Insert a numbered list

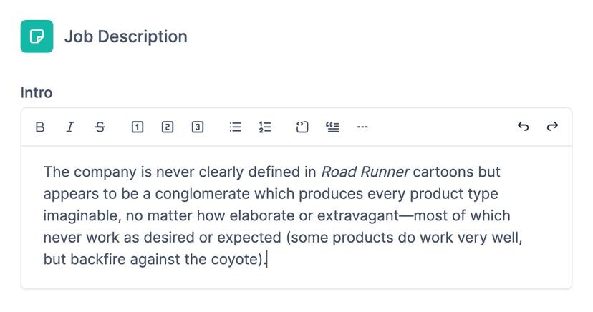(265, 127)
